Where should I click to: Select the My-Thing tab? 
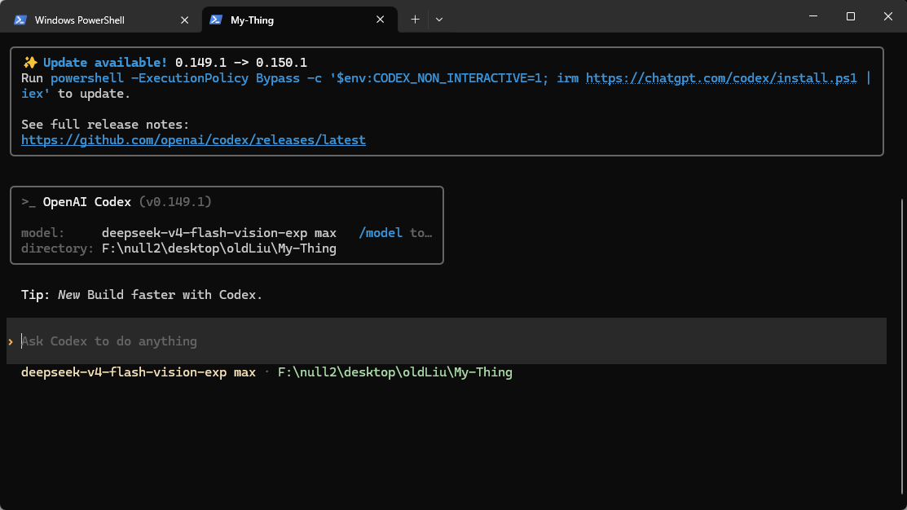click(x=300, y=20)
